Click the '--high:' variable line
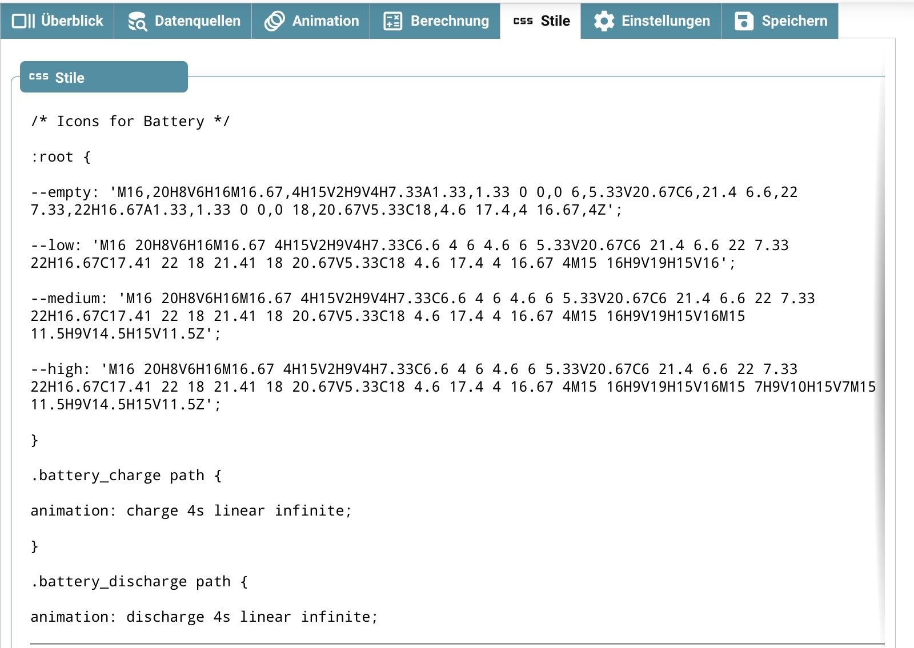This screenshot has height=648, width=914. (x=453, y=387)
